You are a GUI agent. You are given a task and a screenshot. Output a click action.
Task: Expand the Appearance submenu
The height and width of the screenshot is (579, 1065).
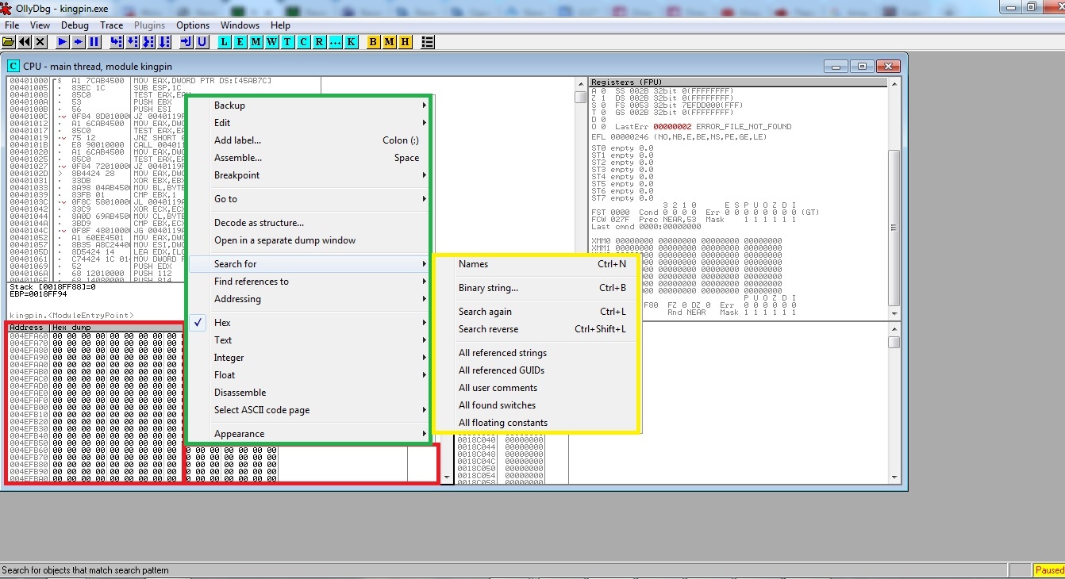click(x=309, y=434)
